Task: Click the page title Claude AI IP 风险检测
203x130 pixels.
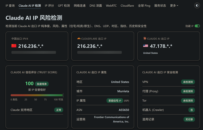Action: 34,18
